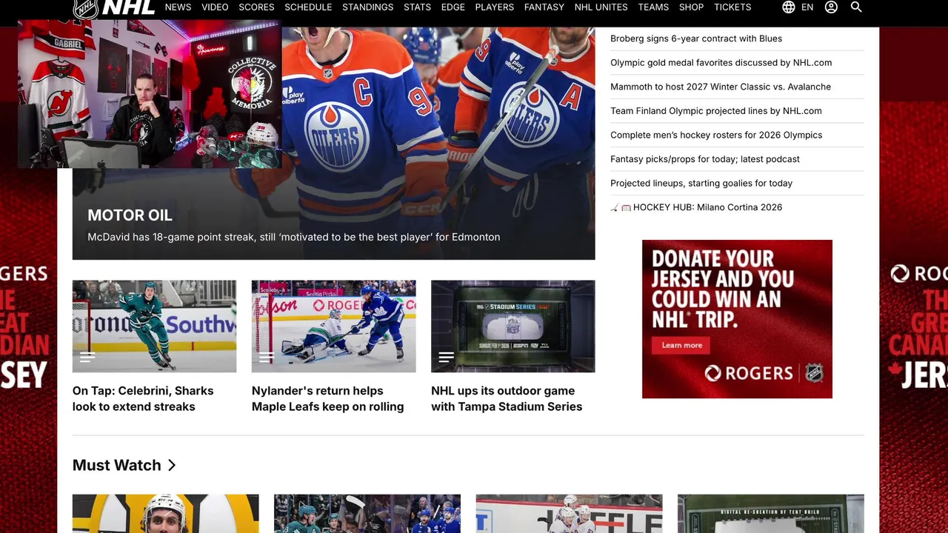This screenshot has height=533, width=948.
Task: Open Projected lineups, starting goalies link
Action: click(x=701, y=184)
